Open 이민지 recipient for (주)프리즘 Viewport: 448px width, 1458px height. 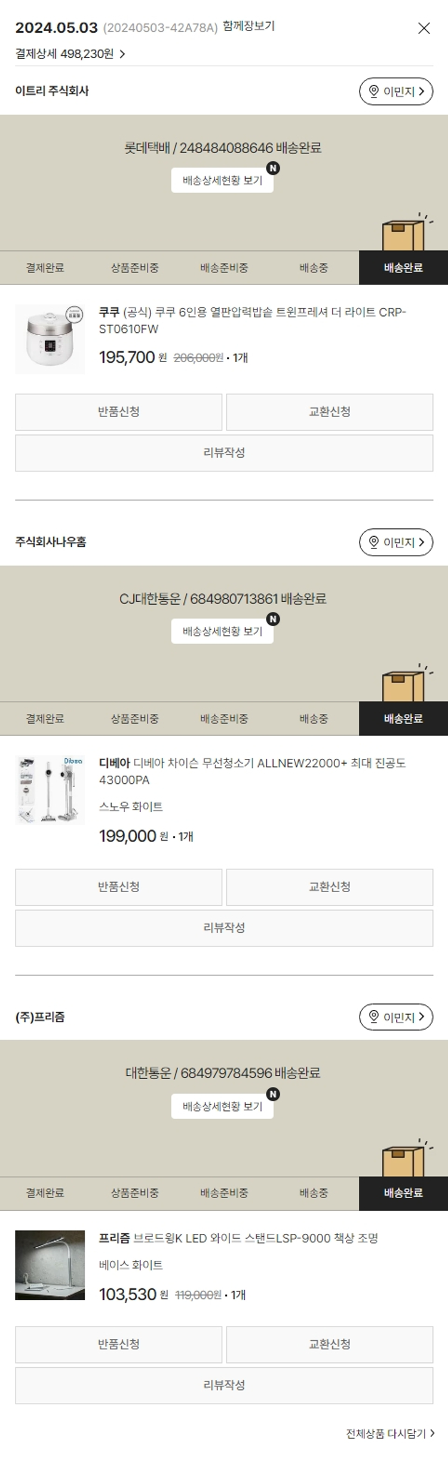[x=396, y=1016]
